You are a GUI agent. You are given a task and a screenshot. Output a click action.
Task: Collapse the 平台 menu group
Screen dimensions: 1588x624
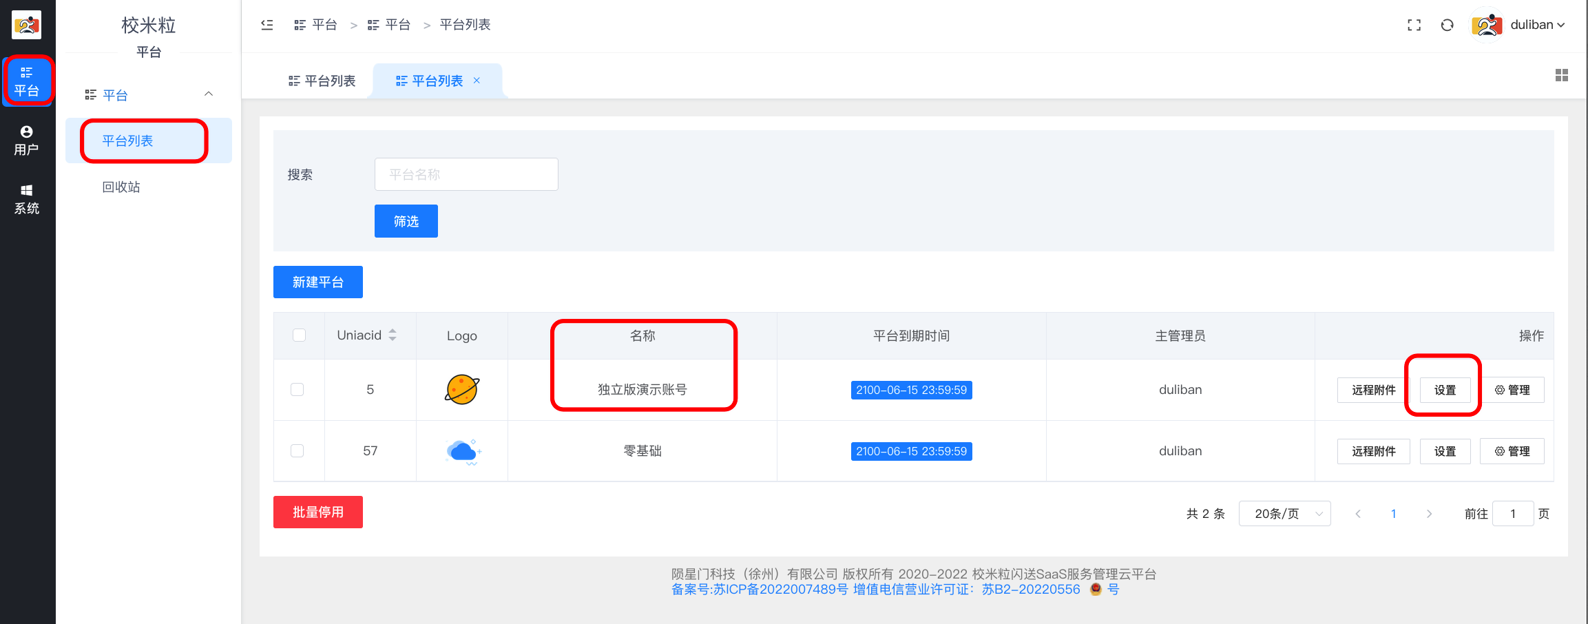tap(209, 94)
